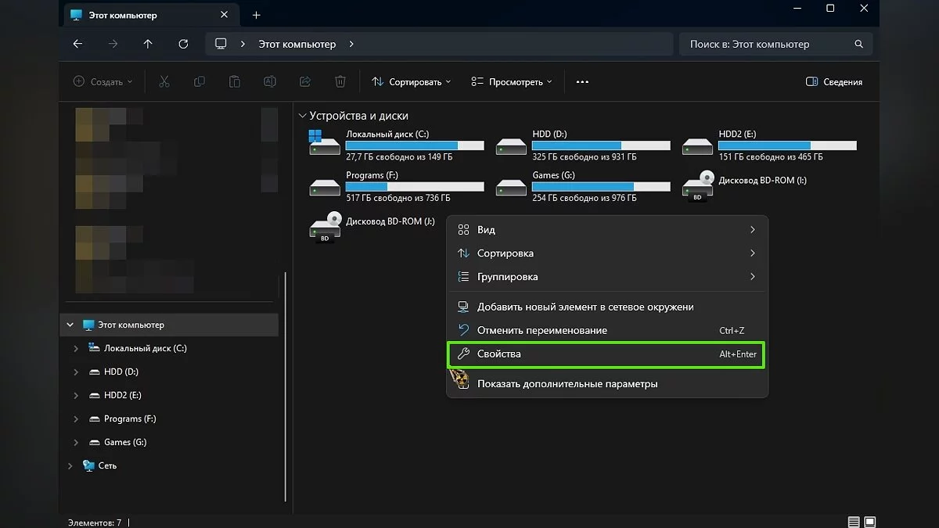Image resolution: width=939 pixels, height=528 pixels.
Task: Open a new tab with plus button
Action: point(256,15)
